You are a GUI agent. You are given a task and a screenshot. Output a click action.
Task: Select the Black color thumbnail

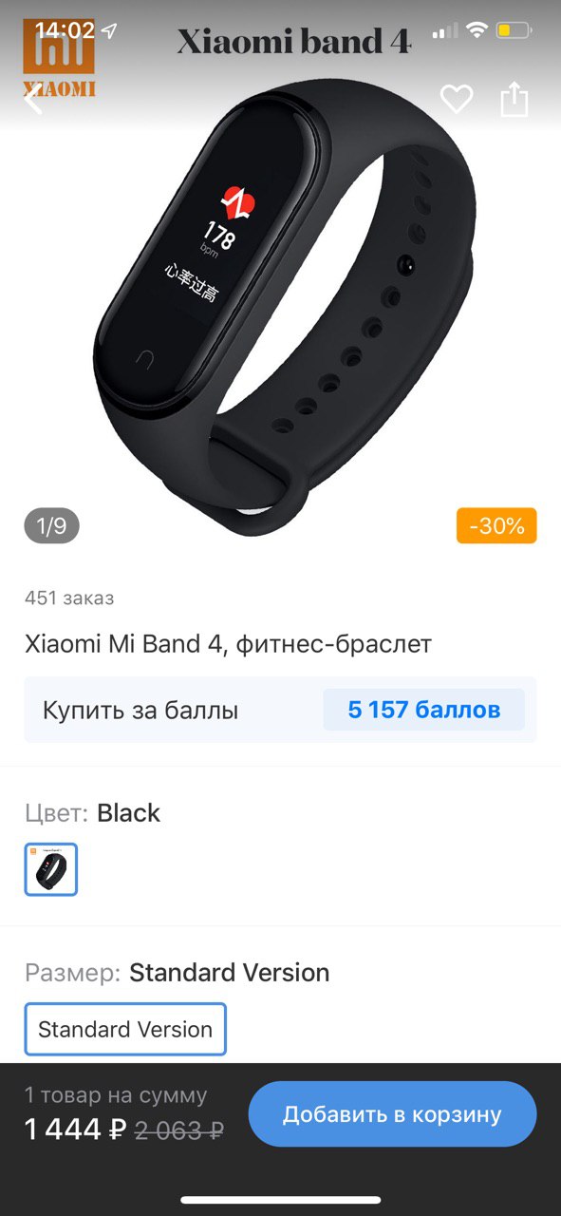click(x=51, y=869)
